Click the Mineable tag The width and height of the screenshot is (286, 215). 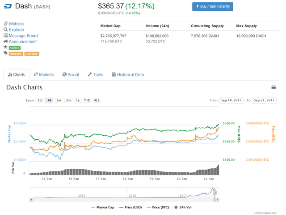(x=16, y=54)
